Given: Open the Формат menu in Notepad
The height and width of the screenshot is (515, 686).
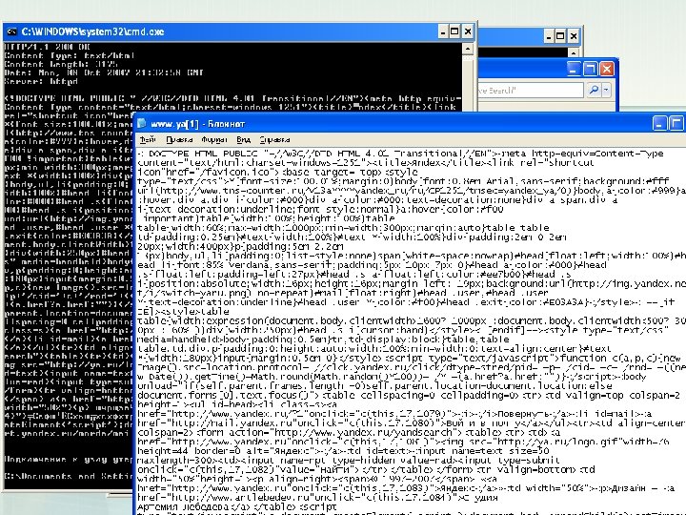Looking at the screenshot, I should 214,139.
